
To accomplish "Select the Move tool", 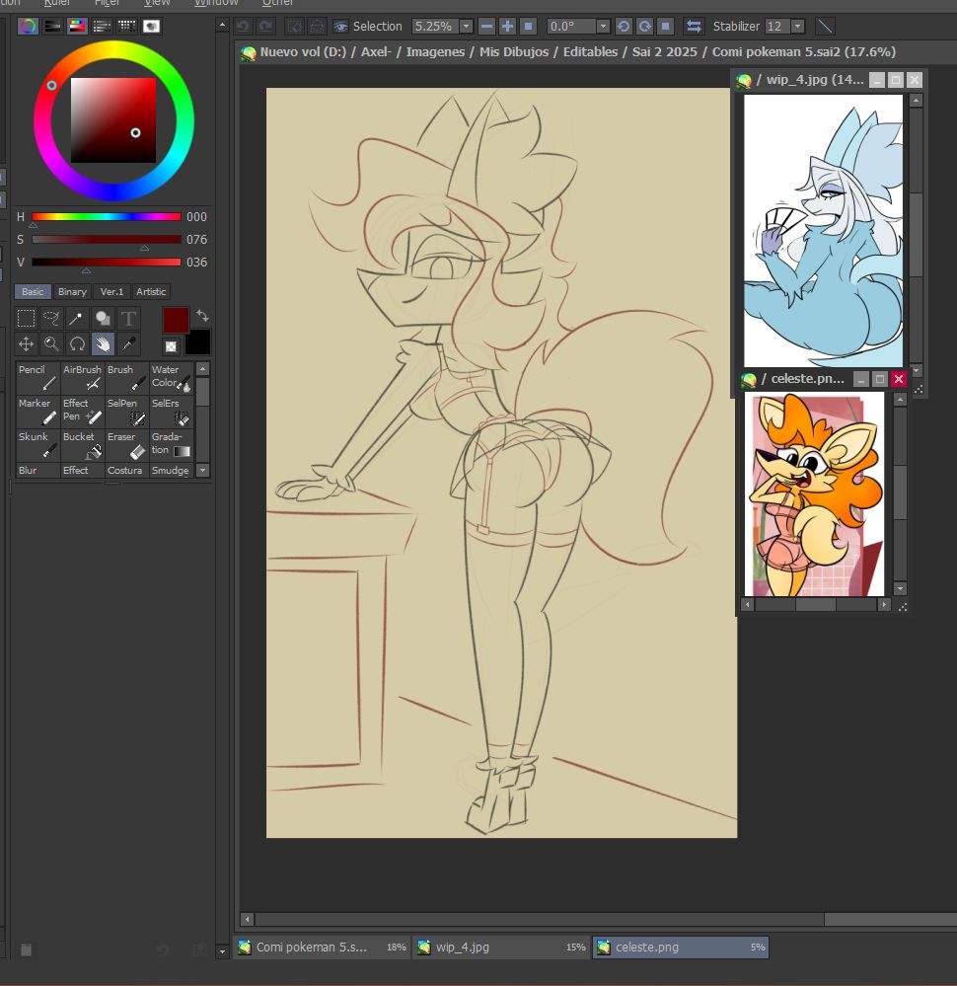I will (26, 344).
